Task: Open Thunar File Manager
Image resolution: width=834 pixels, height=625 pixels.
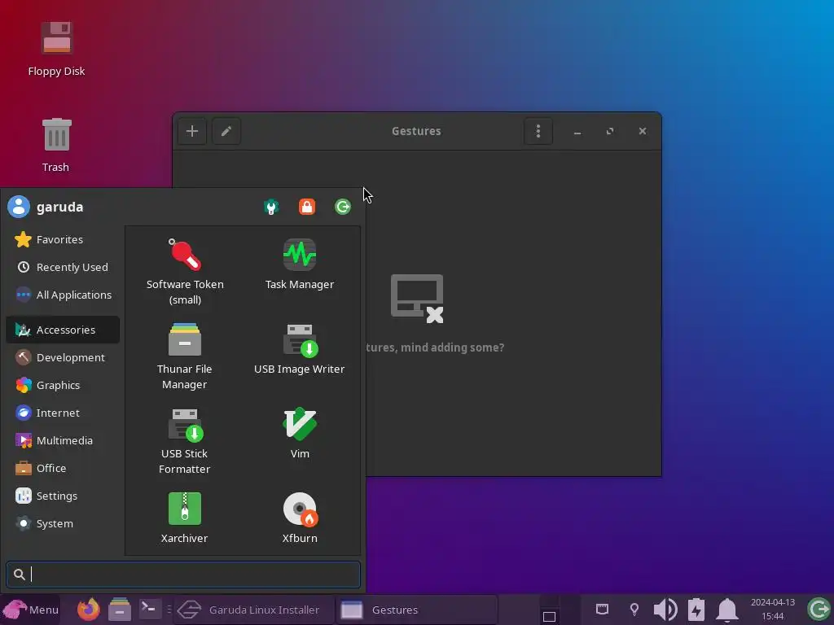Action: pos(185,356)
